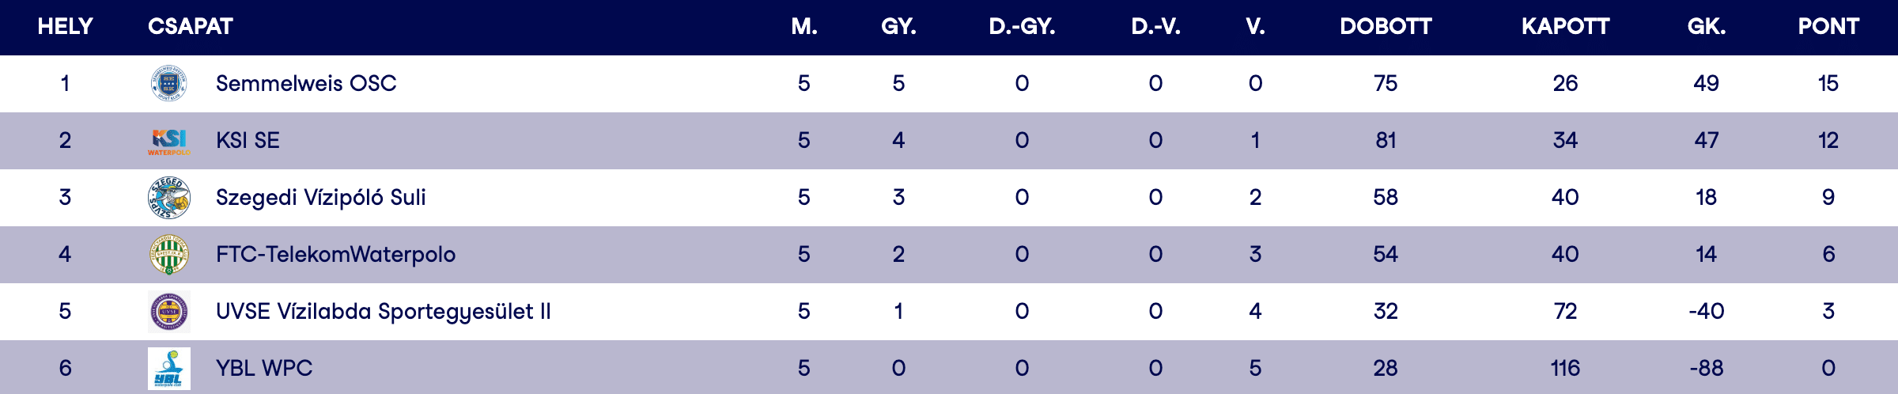
Task: Click the D.-GY. column header
Action: [x=1022, y=27]
